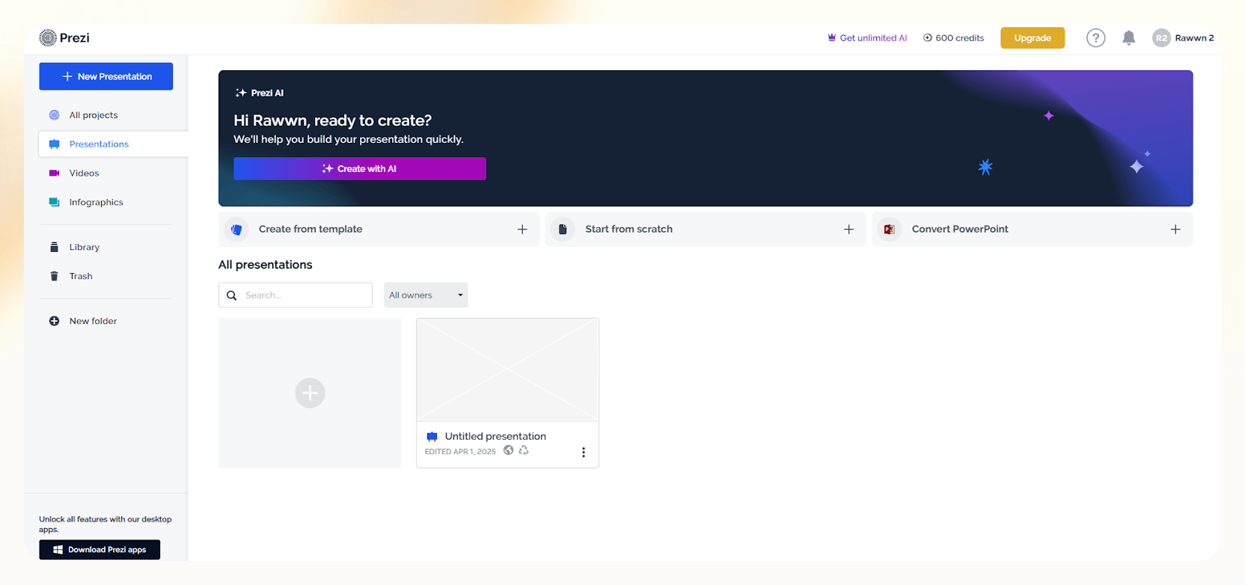The width and height of the screenshot is (1245, 585).
Task: Click plus on Start from scratch
Action: point(848,230)
